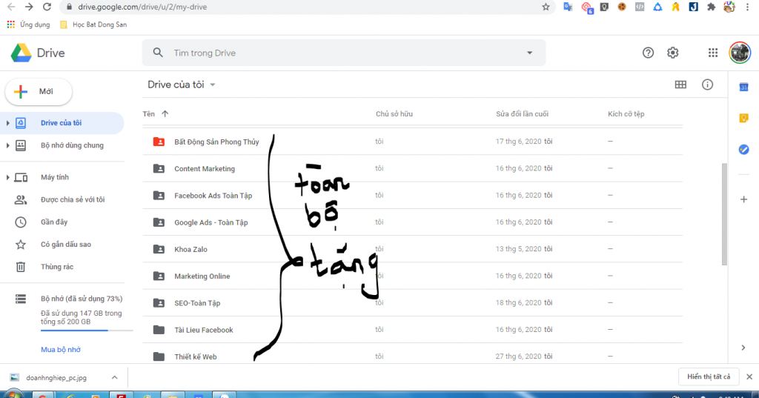Expand Máy tính tree in sidebar

(7, 177)
